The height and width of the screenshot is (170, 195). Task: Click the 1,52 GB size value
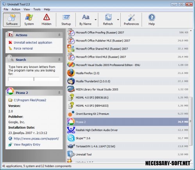pyautogui.click(x=183, y=89)
